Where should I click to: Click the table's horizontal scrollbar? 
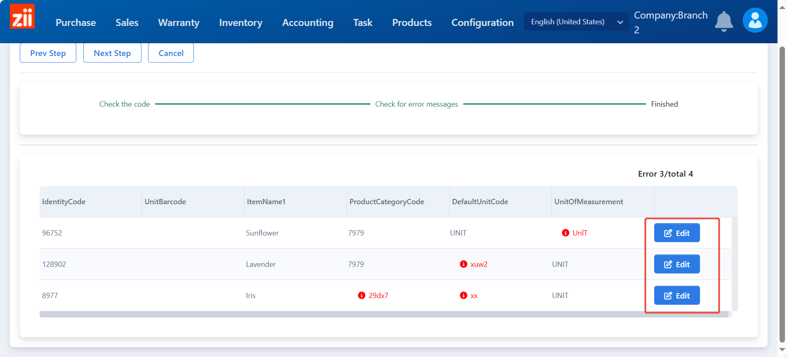coord(384,315)
